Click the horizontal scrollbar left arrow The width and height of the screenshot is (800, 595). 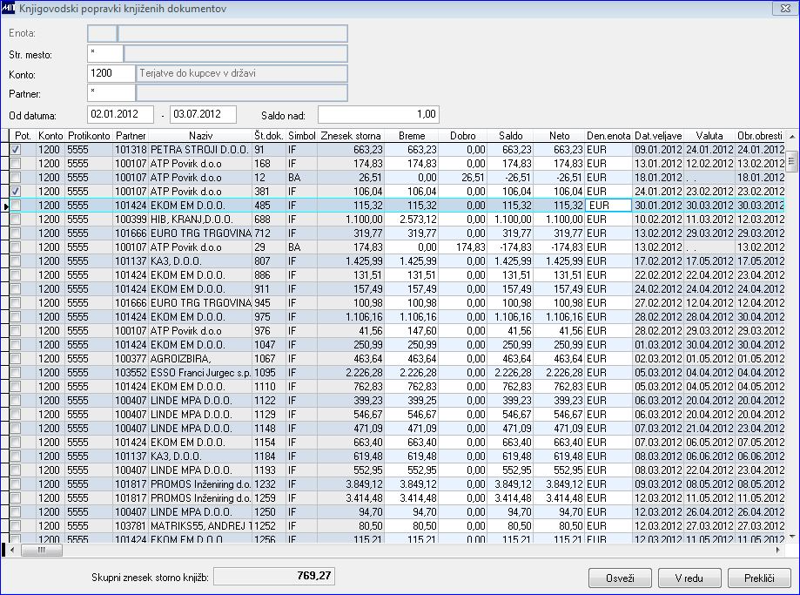tap(11, 551)
